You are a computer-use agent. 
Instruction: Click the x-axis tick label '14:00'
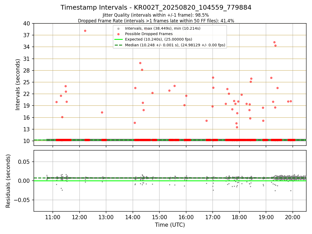[133, 217]
